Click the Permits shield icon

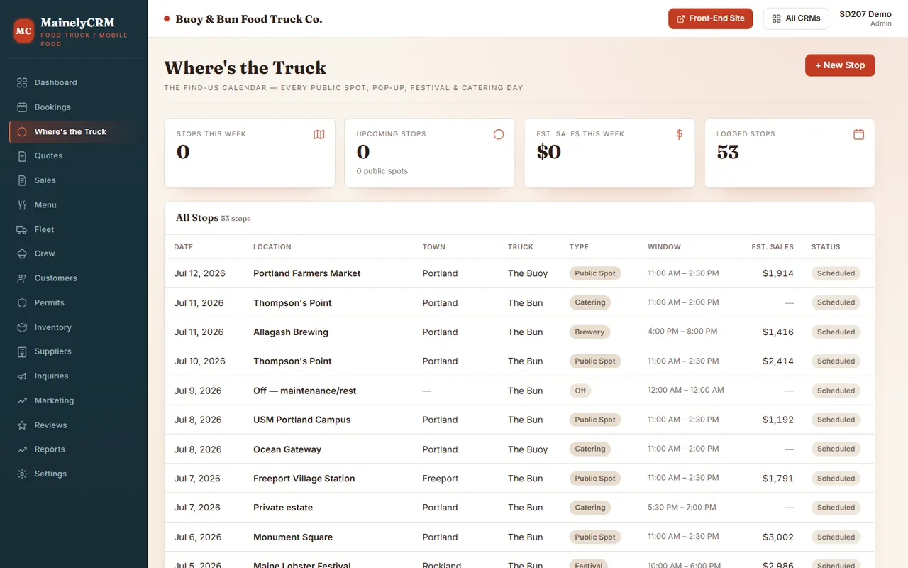(x=22, y=302)
